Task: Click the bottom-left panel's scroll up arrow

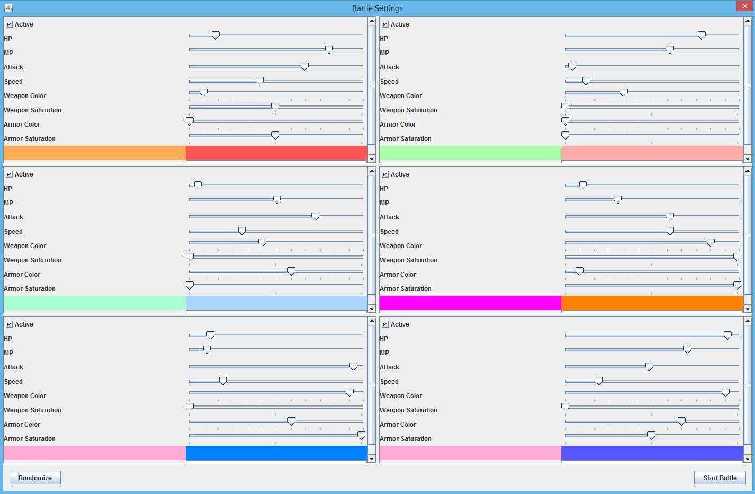Action: click(x=371, y=321)
